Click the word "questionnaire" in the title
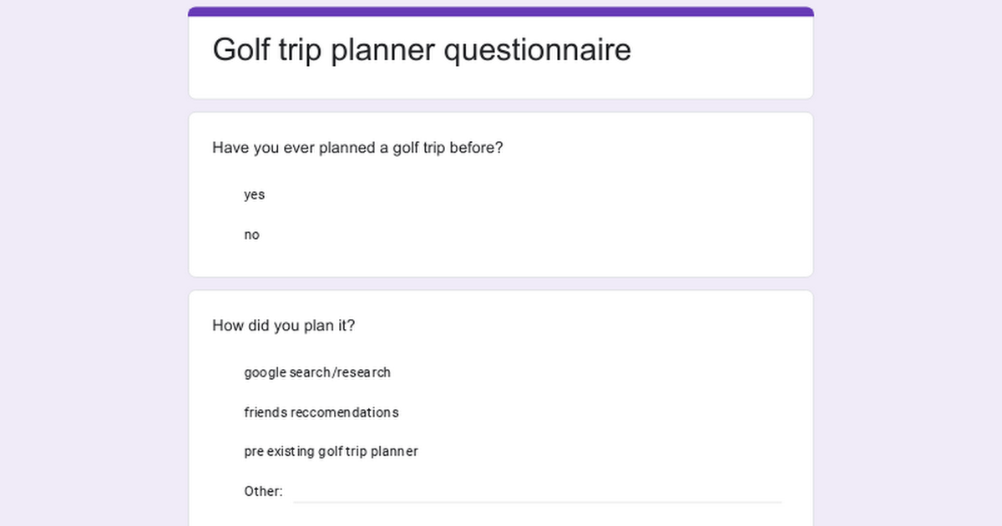The height and width of the screenshot is (526, 1002). [x=537, y=49]
